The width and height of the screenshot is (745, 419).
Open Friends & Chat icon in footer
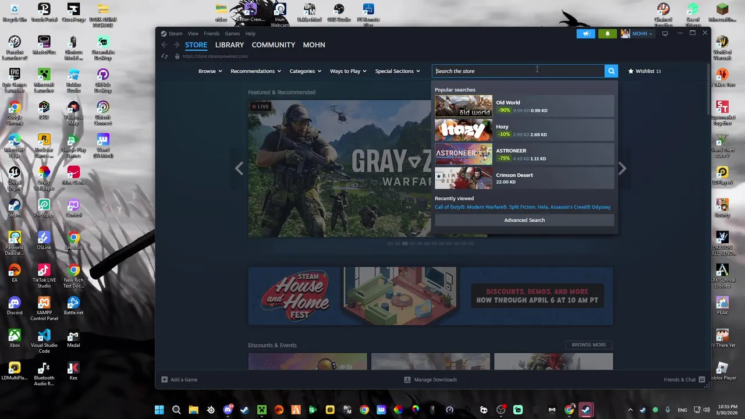pos(702,379)
